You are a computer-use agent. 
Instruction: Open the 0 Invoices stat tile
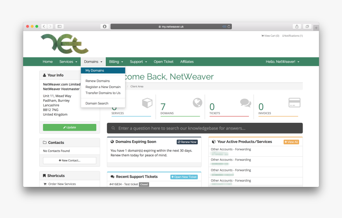[x=278, y=107]
